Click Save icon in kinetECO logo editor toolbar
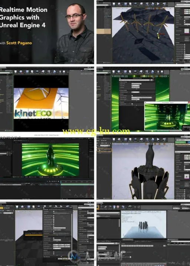The image size is (190, 266). (x=16, y=72)
